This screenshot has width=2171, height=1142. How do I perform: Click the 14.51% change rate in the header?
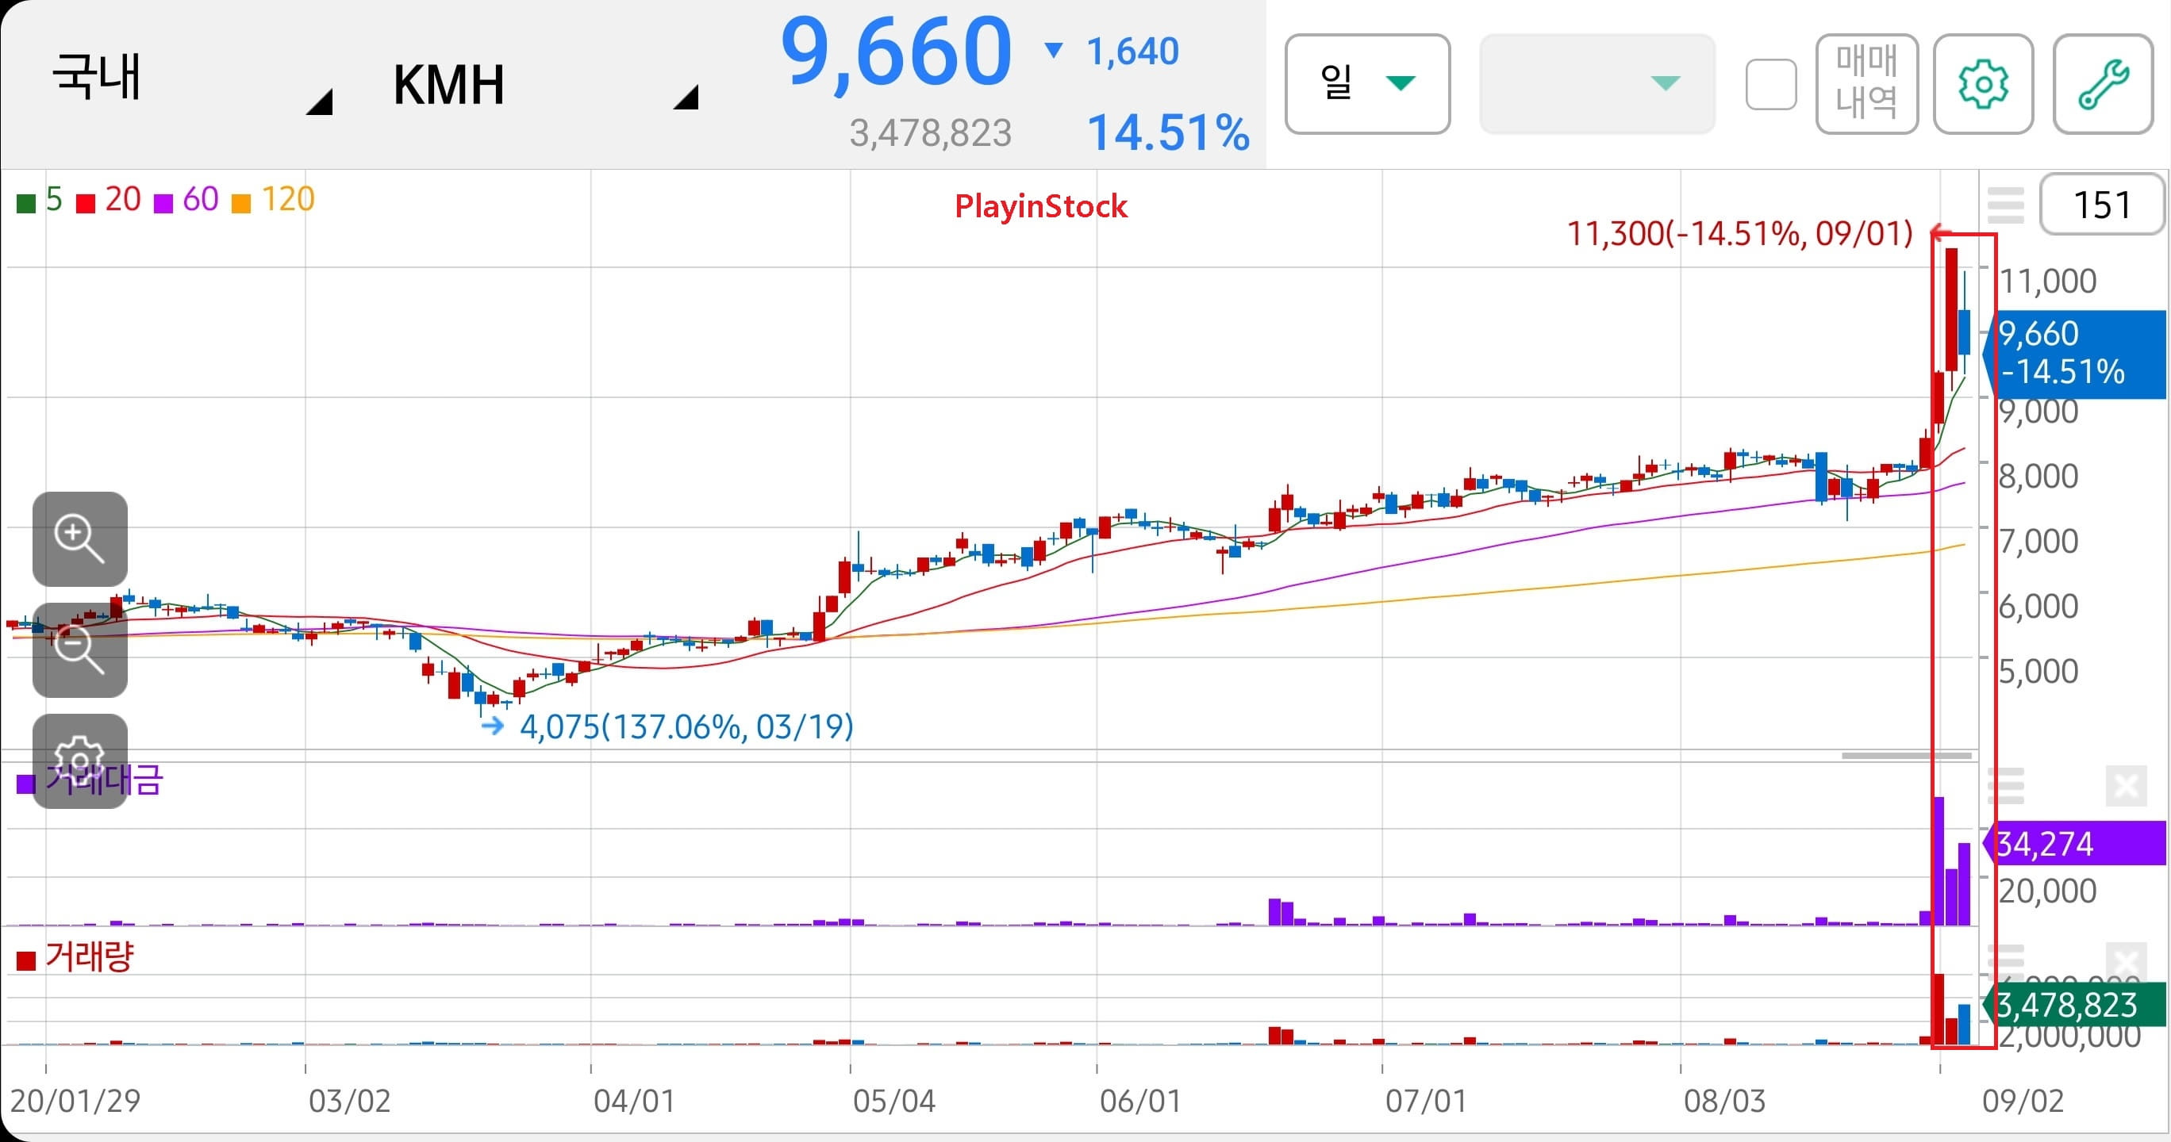1168,133
